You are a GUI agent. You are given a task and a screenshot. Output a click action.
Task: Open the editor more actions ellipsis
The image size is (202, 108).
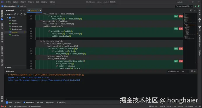[x=194, y=10]
